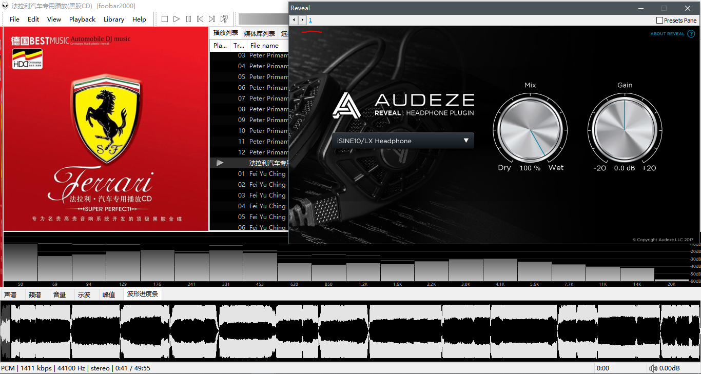Viewport: 701px width, 374px height.
Task: Click the preset link labeled 1
Action: click(x=310, y=20)
